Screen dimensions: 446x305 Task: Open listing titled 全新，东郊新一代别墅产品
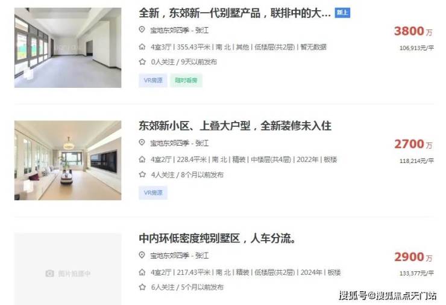tap(234, 13)
